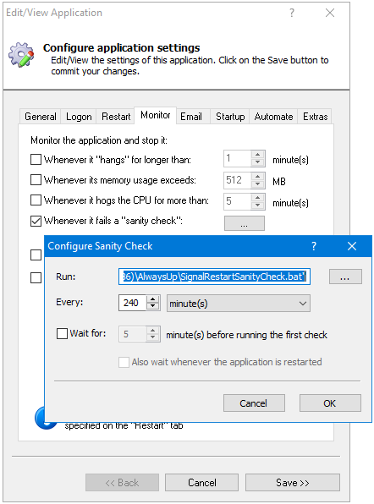
Task: Browse for sanity check file with ellipsis button
Action: pyautogui.click(x=345, y=277)
